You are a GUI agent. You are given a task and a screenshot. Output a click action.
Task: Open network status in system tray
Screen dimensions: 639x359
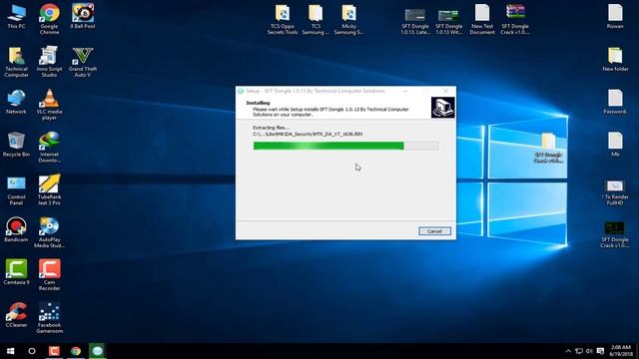[x=579, y=351]
